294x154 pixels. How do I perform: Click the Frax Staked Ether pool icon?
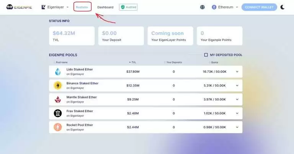(x=58, y=113)
